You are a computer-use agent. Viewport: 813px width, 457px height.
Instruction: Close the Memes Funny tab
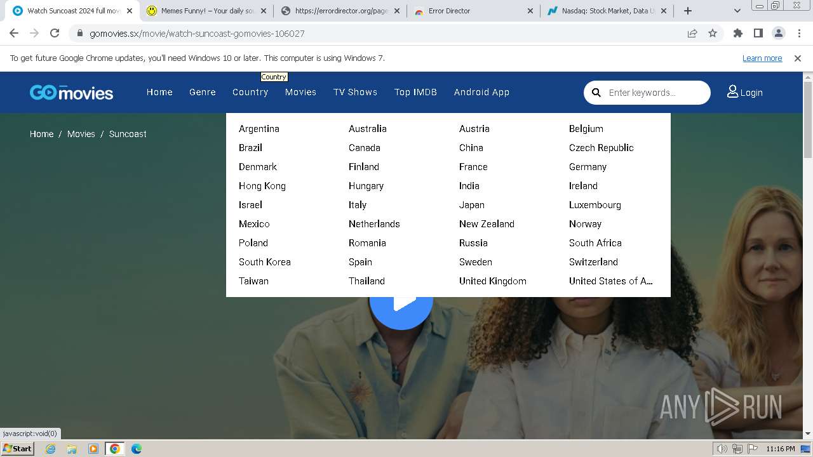(264, 11)
